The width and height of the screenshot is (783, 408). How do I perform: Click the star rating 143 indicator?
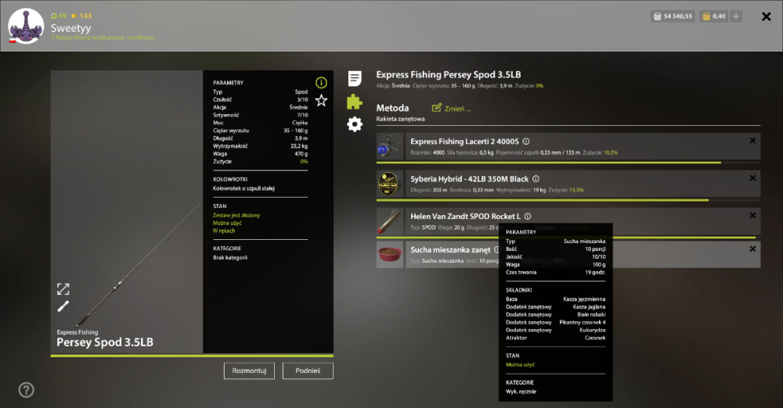81,16
